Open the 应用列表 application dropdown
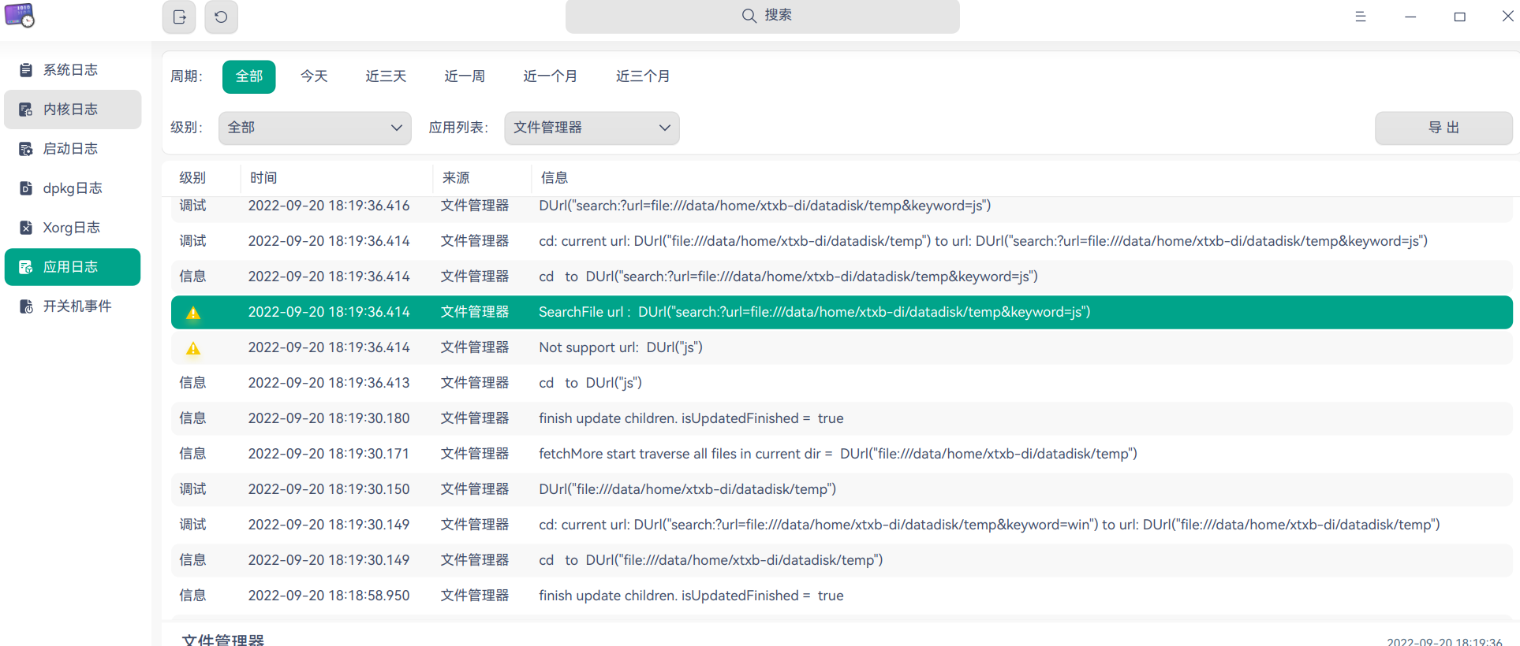1520x646 pixels. (592, 128)
